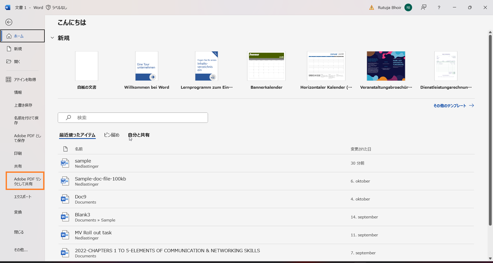Select 変換 in the sidebar

[23, 212]
